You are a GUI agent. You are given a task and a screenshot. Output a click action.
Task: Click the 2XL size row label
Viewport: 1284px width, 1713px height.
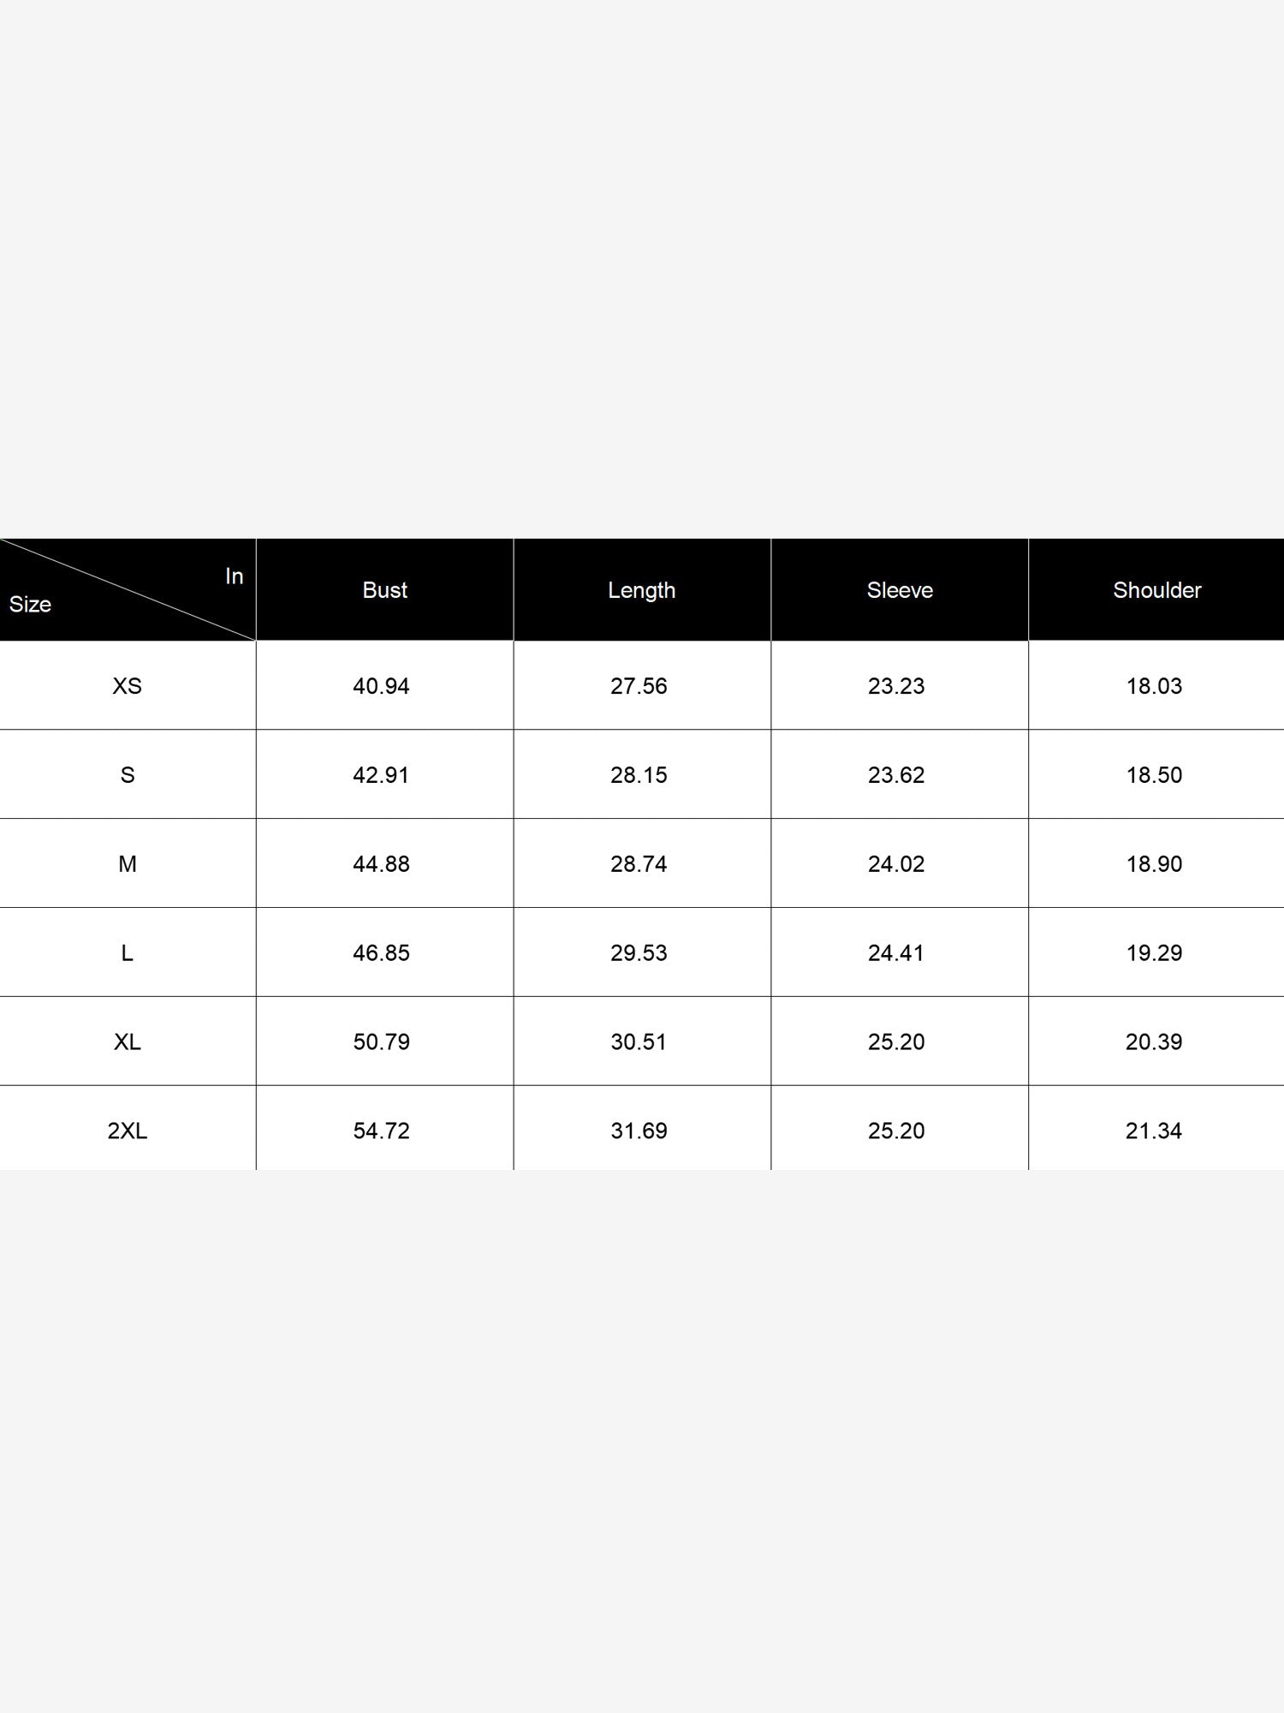(x=128, y=1131)
